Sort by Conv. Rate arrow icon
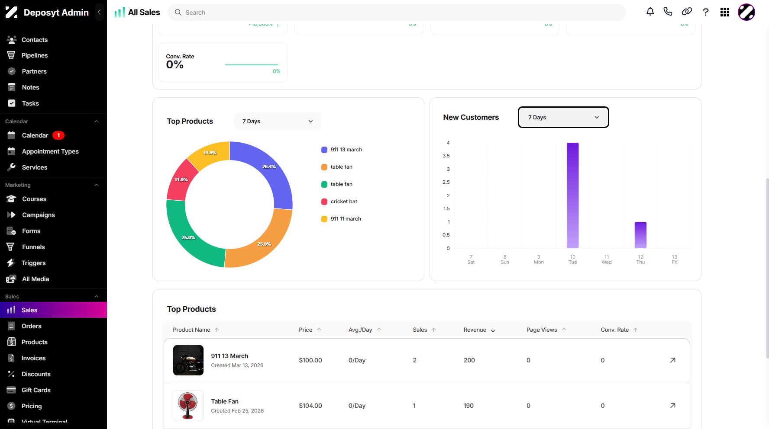Viewport: 769px width, 429px height. pos(636,330)
